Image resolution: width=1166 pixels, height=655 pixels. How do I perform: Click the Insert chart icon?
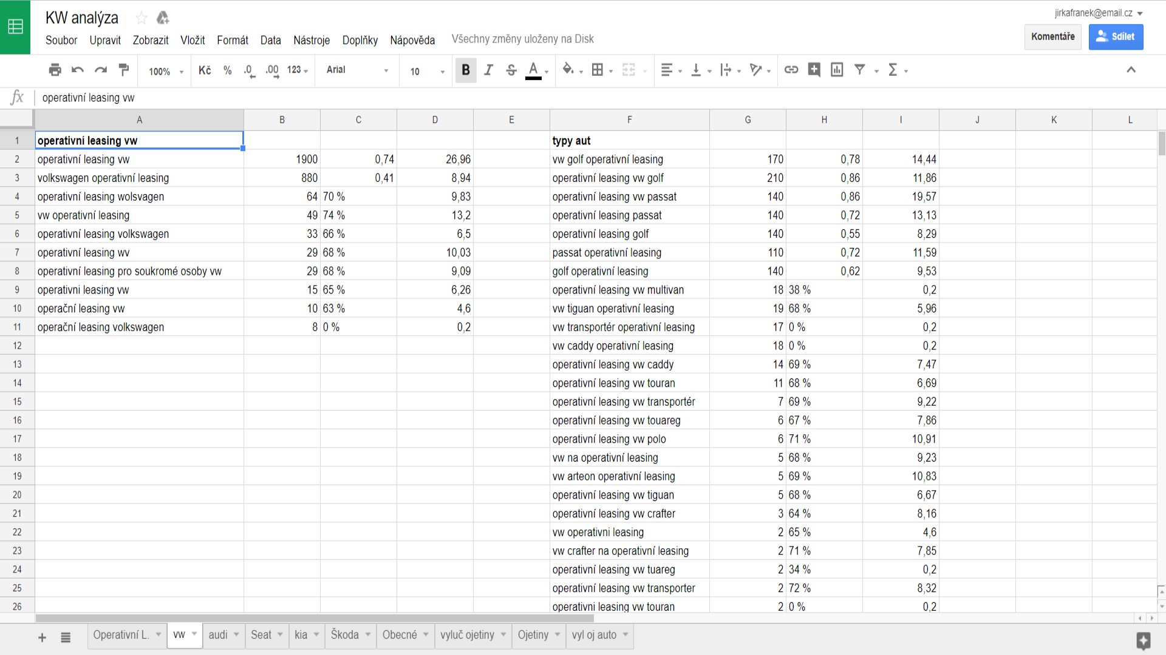(837, 70)
